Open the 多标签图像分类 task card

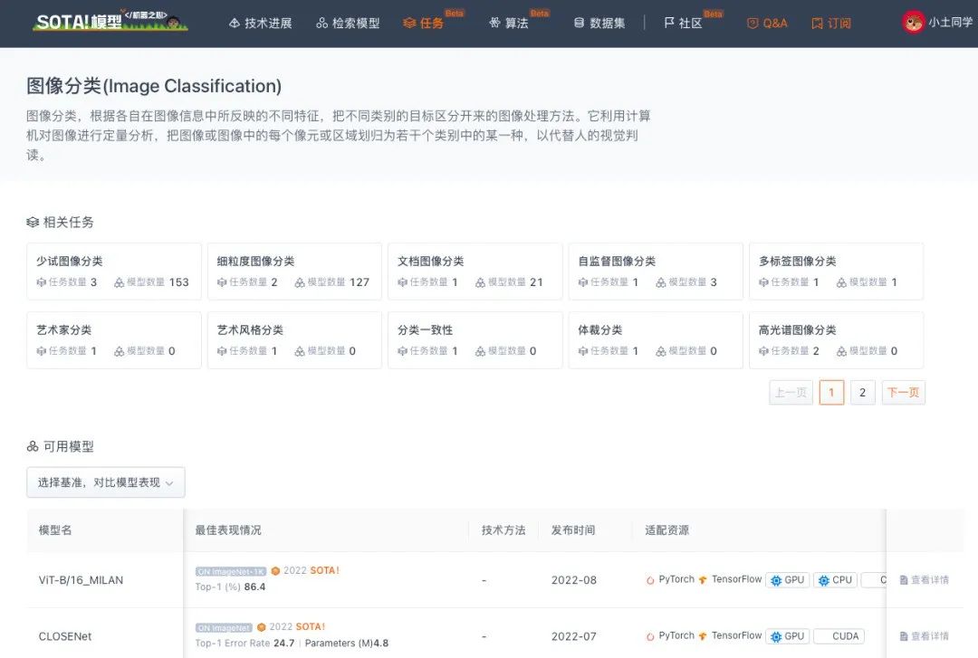pos(837,272)
